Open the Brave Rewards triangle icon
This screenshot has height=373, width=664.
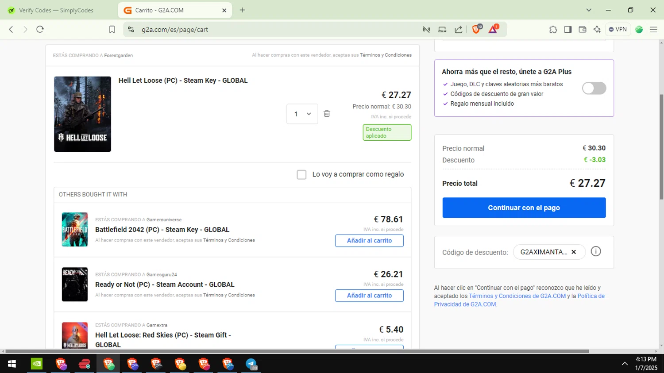coord(493,29)
